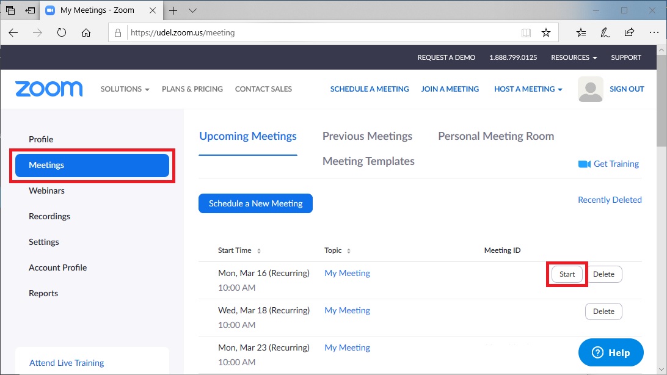This screenshot has height=375, width=667.
Task: Open My Meeting for Mon, Mar 16
Action: [x=347, y=273]
